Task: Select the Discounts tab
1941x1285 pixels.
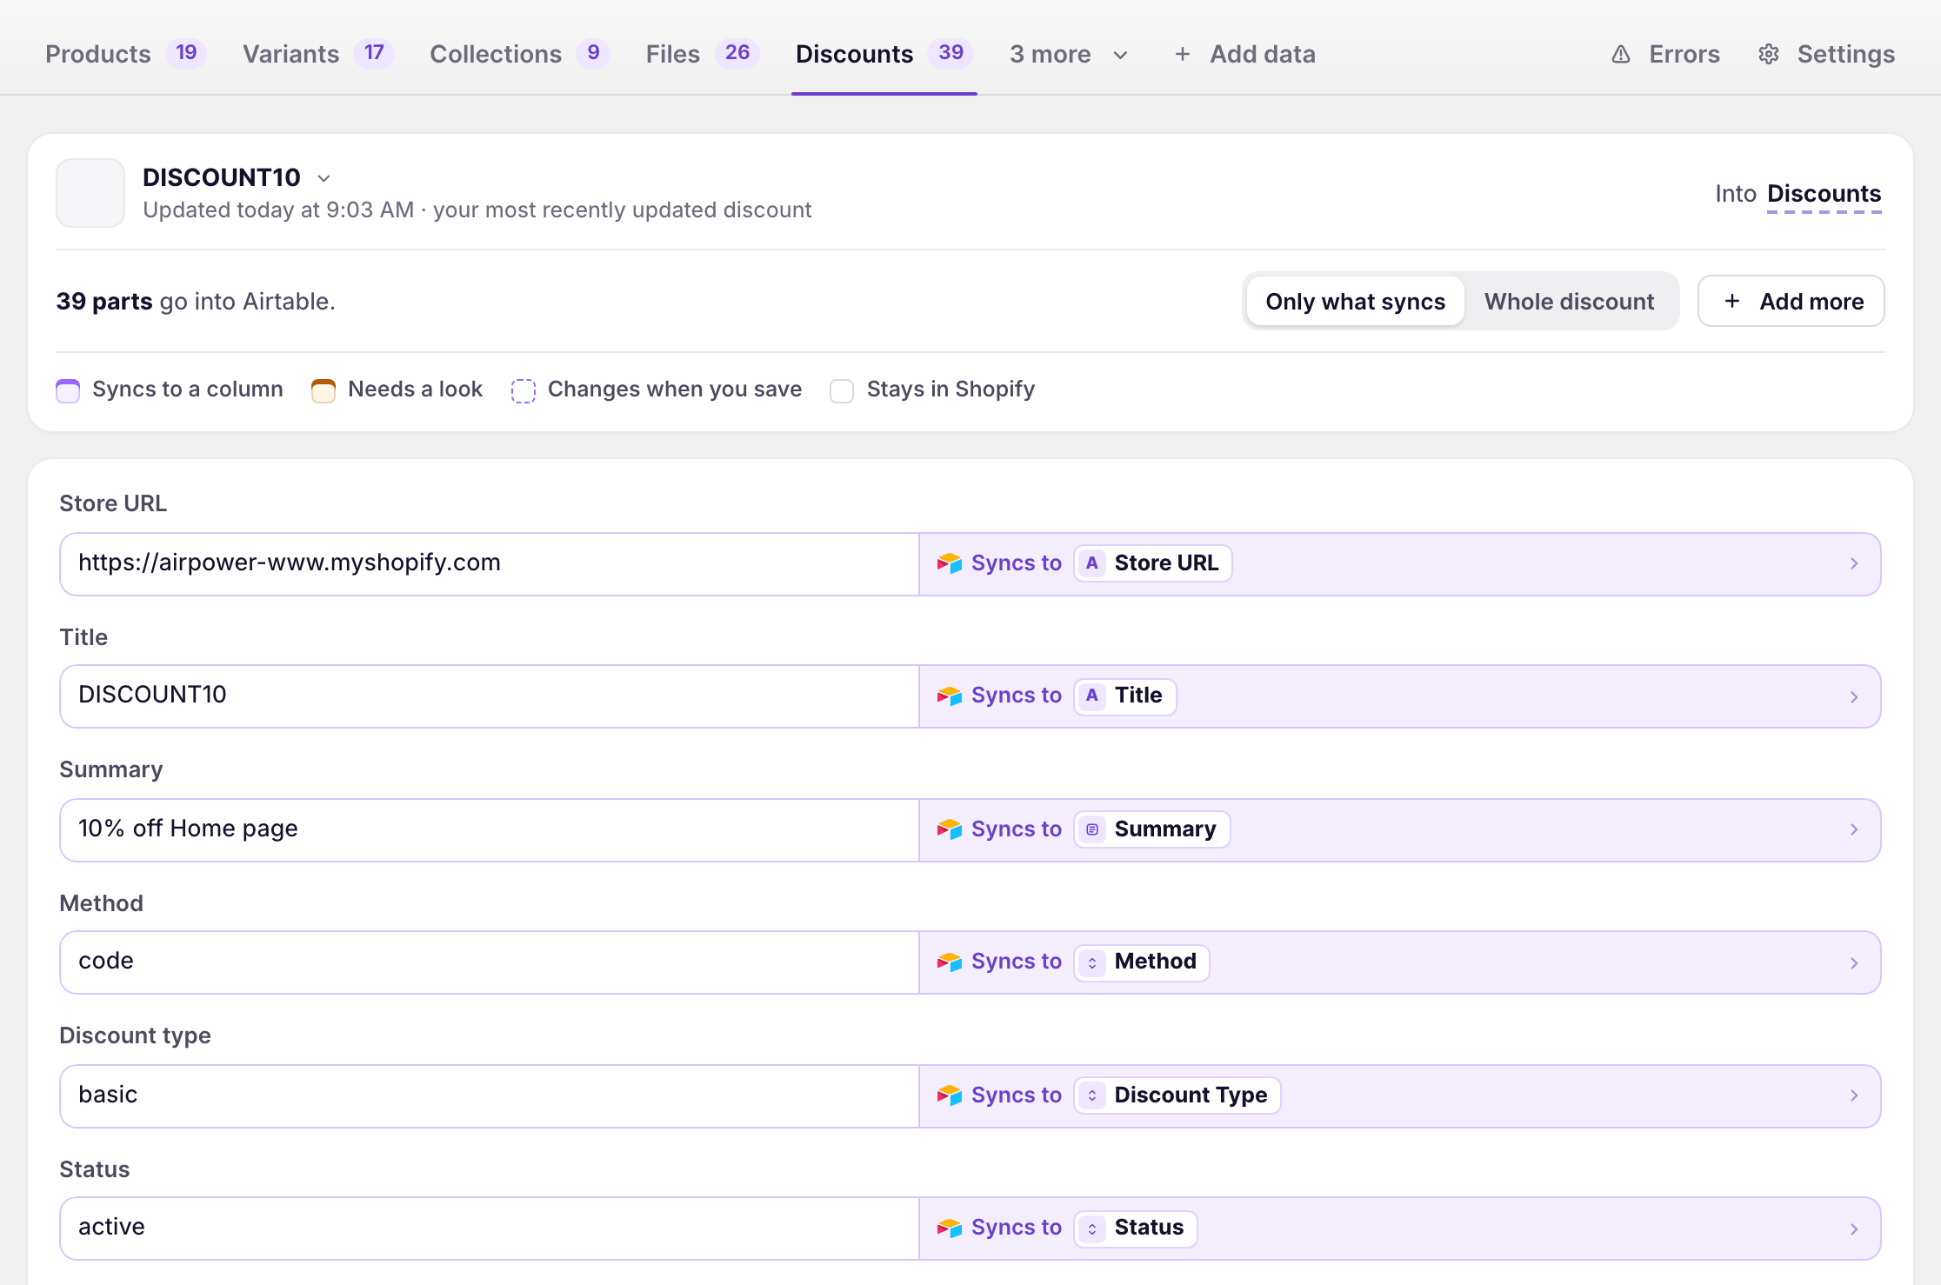Action: coord(884,54)
